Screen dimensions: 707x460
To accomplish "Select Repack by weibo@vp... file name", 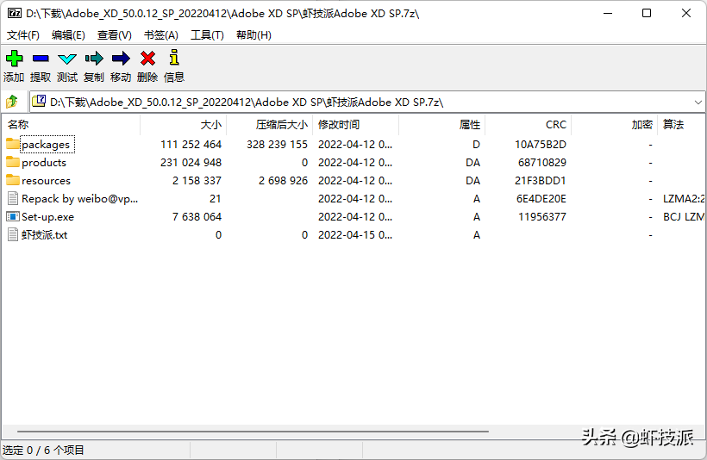I will [80, 199].
